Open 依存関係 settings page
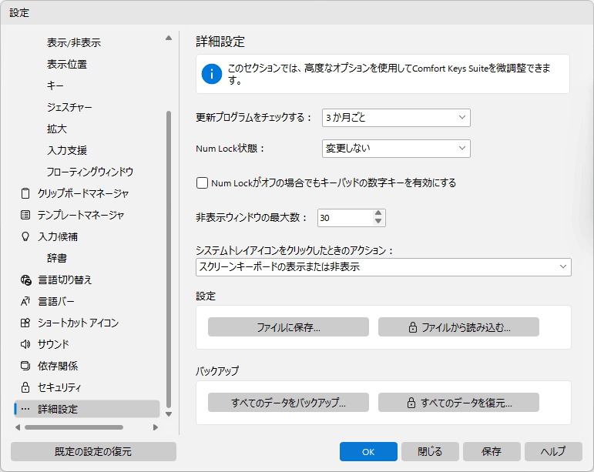The height and width of the screenshot is (472, 594). (x=58, y=366)
